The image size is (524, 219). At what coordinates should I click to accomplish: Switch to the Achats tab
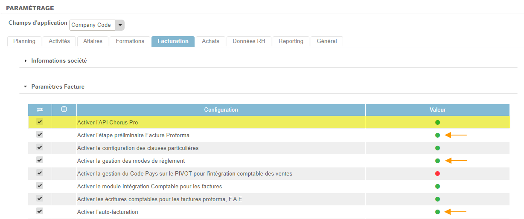(210, 41)
